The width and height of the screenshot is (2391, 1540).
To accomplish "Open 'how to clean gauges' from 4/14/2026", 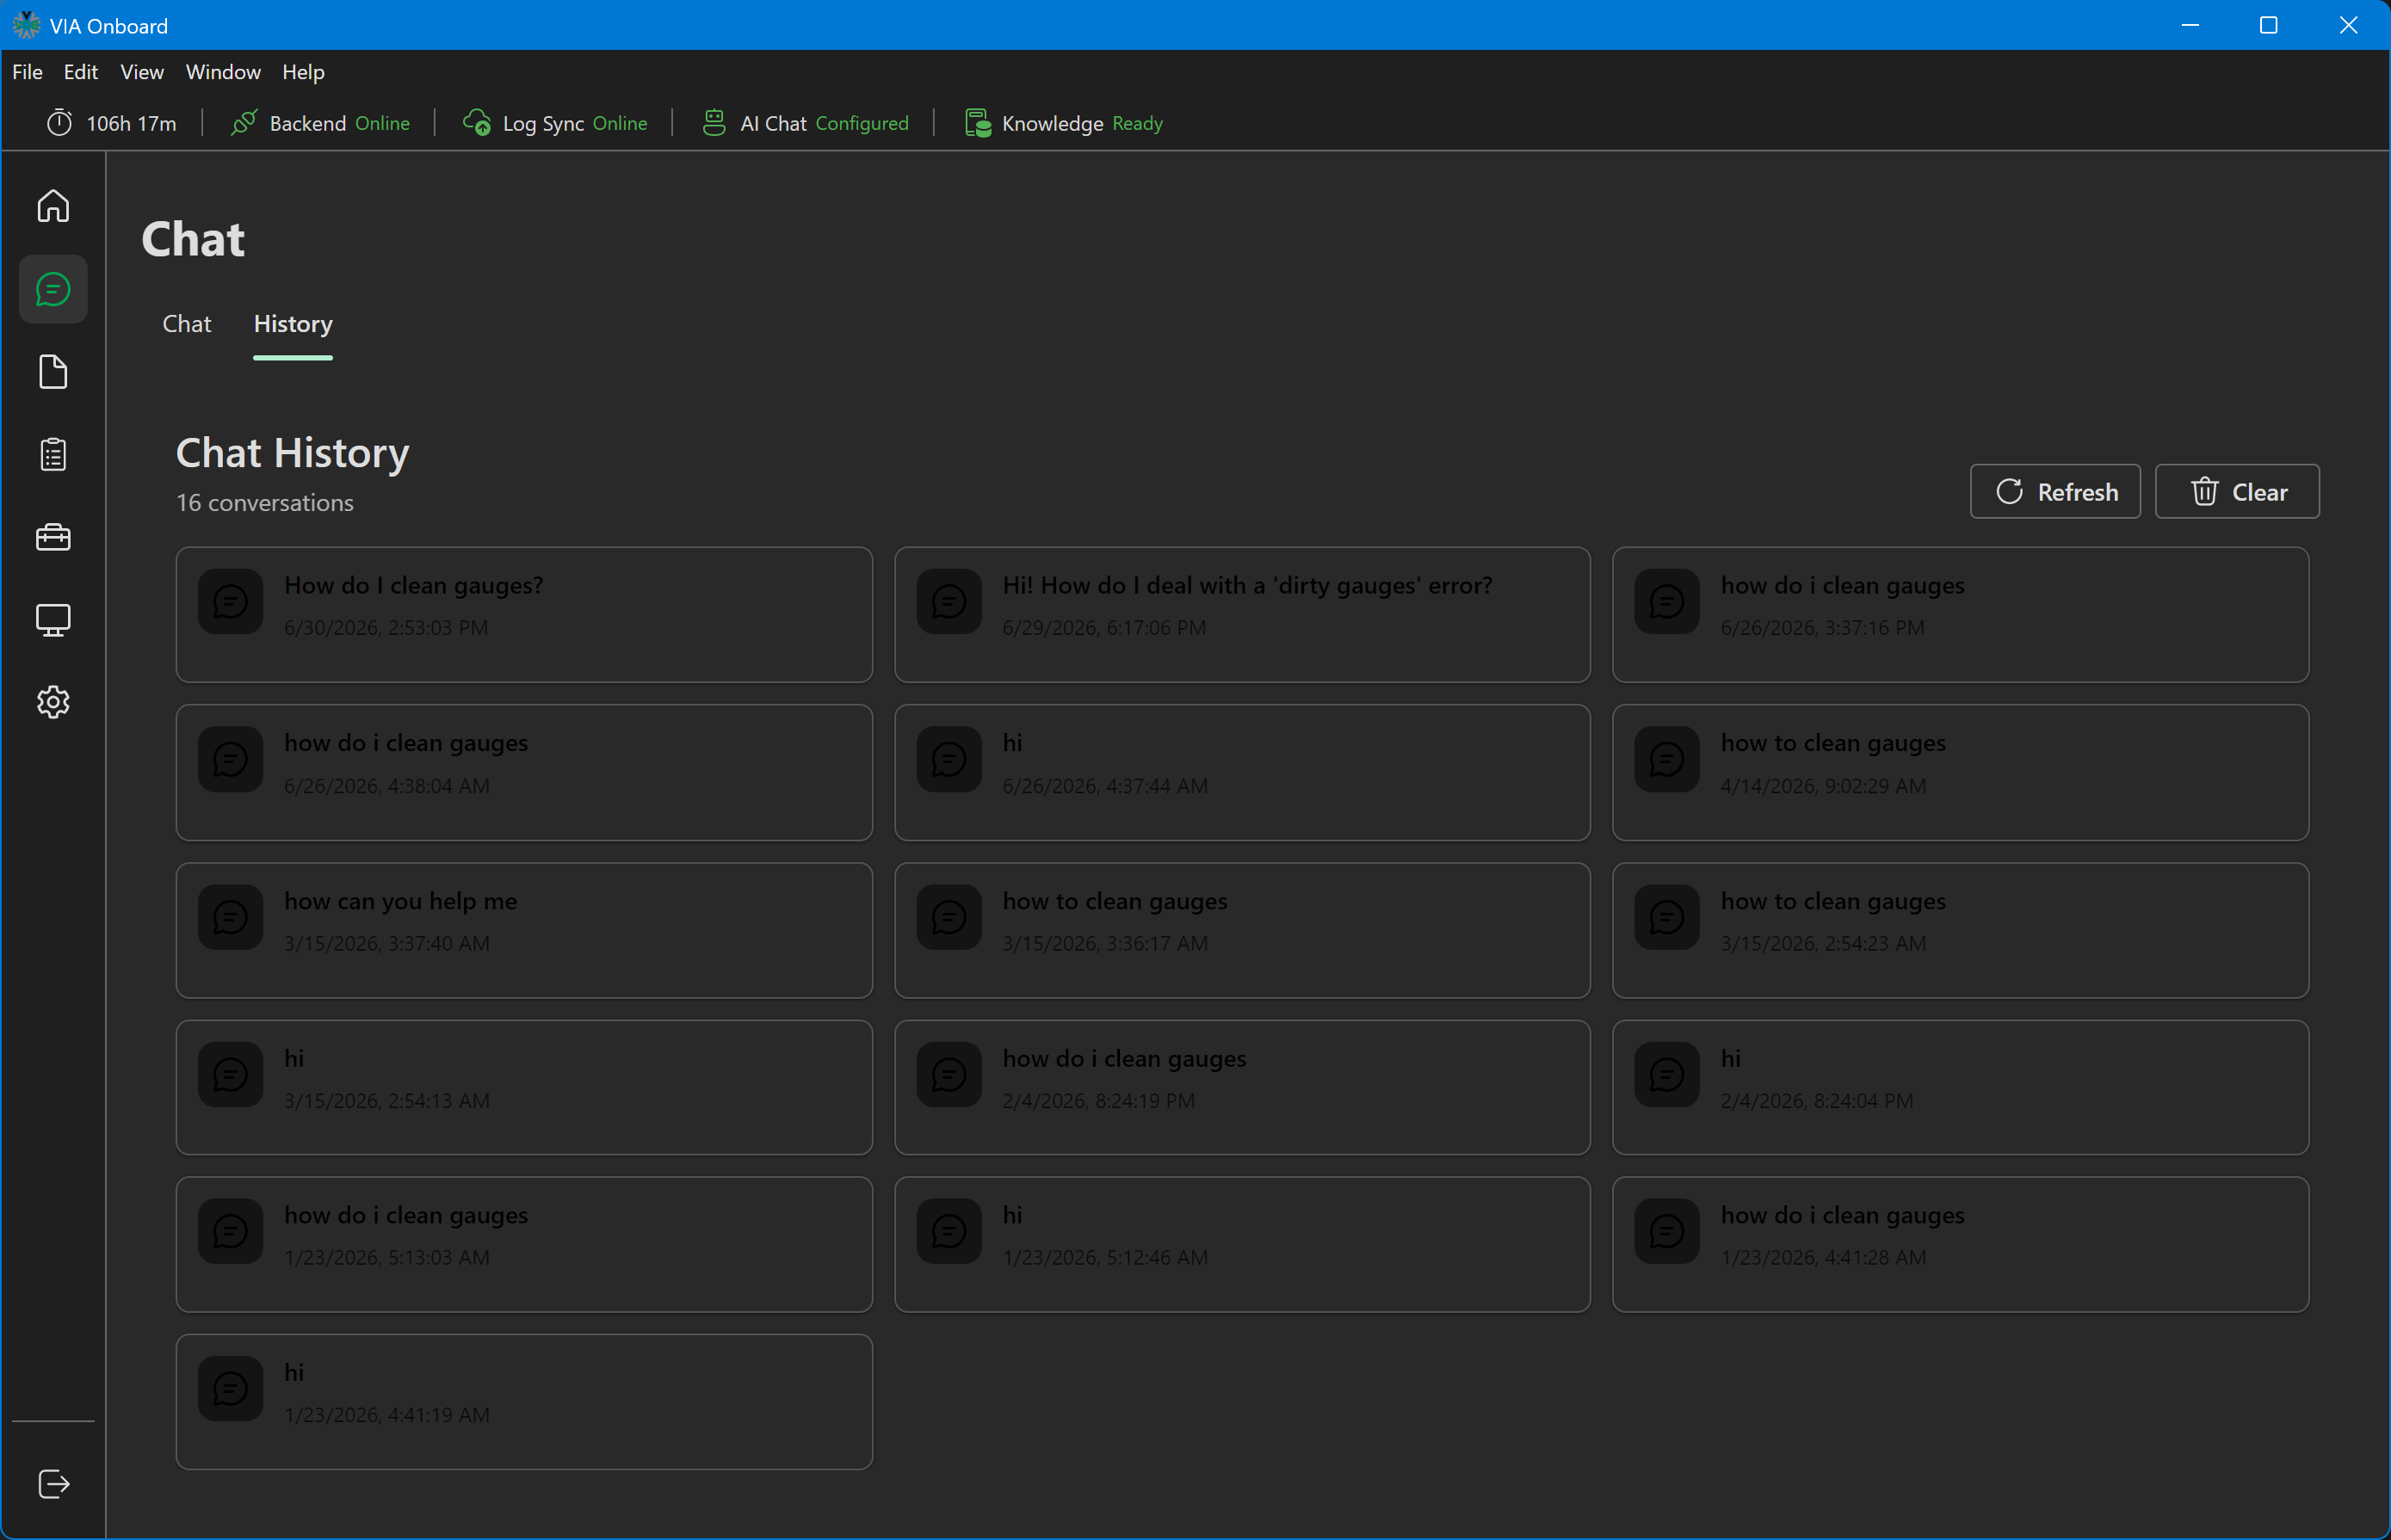I will pos(1960,773).
